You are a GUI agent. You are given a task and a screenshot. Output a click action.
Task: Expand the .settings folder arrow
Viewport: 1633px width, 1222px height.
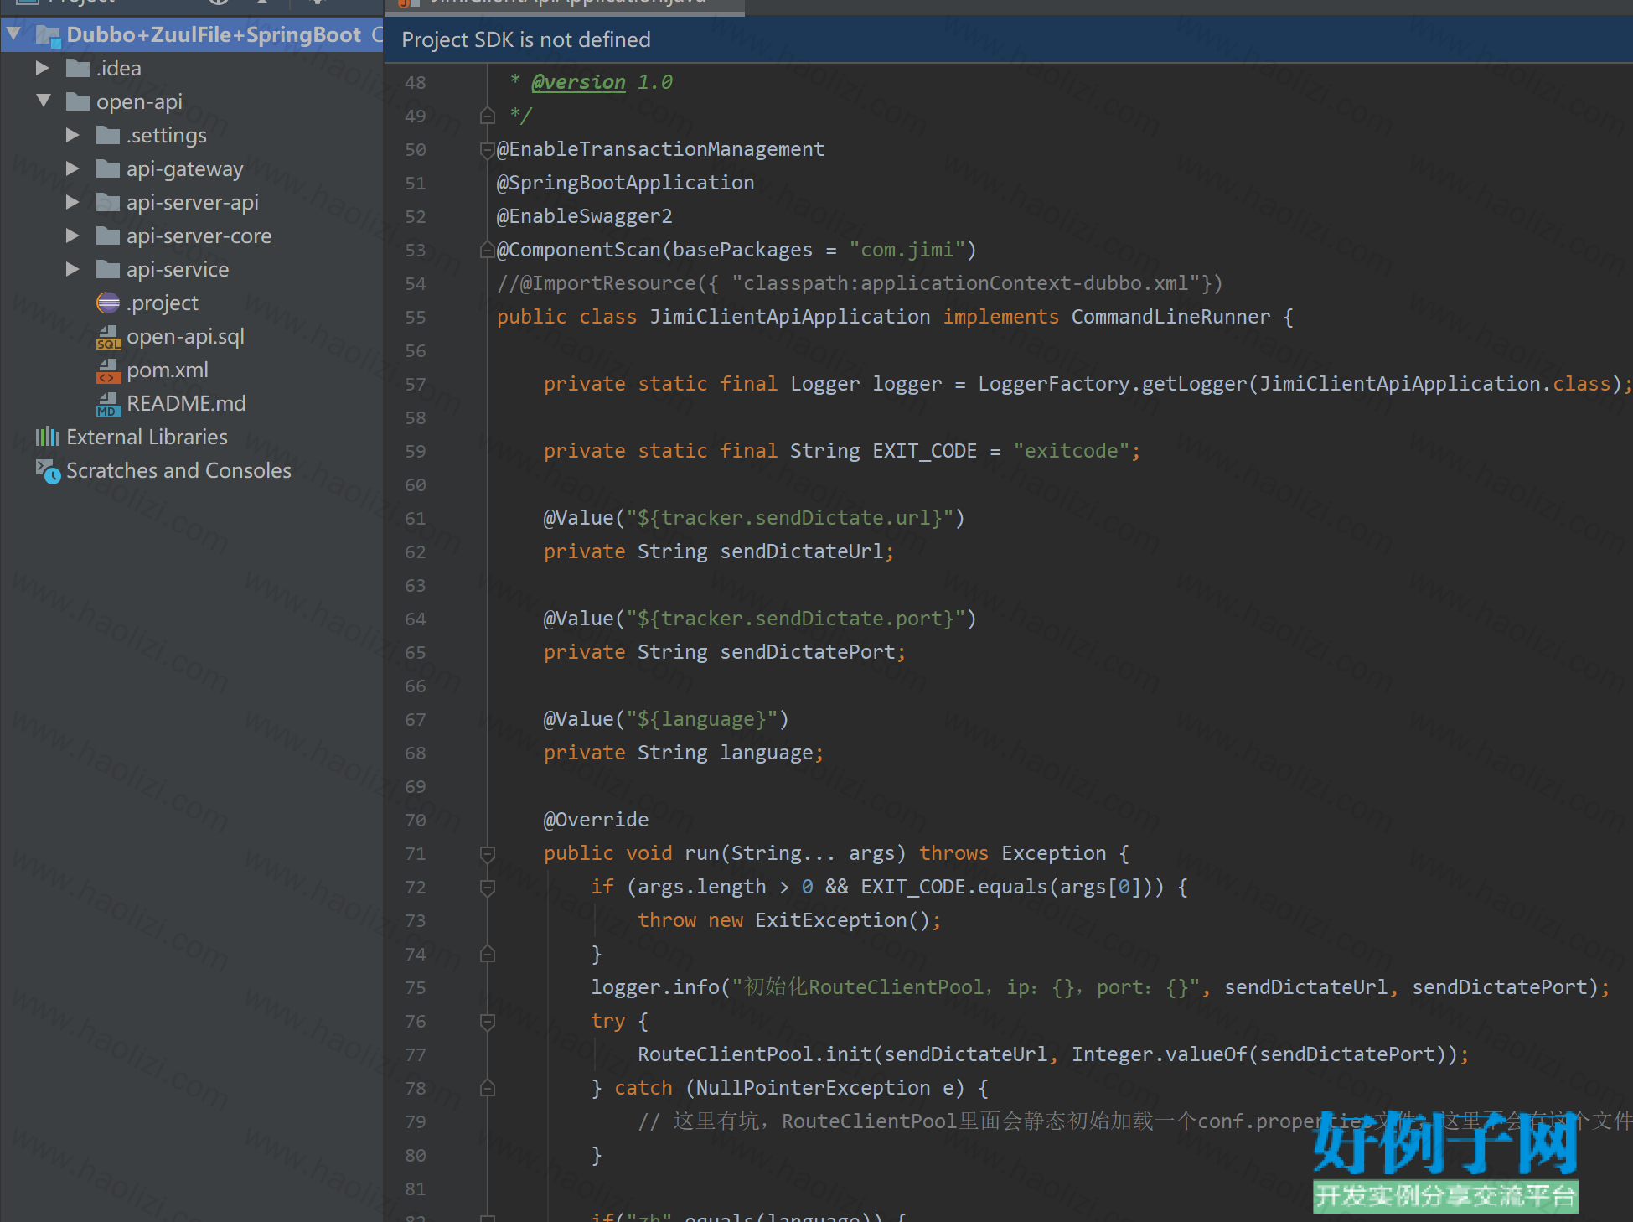pyautogui.click(x=73, y=135)
